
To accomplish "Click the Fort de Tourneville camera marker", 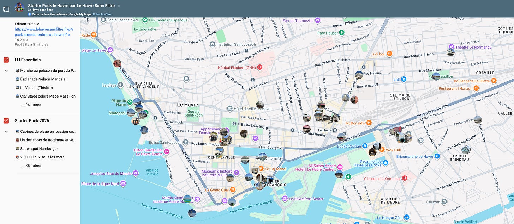I will [x=317, y=21].
